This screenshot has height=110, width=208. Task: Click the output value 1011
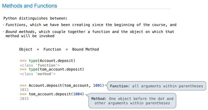pos(24,90)
